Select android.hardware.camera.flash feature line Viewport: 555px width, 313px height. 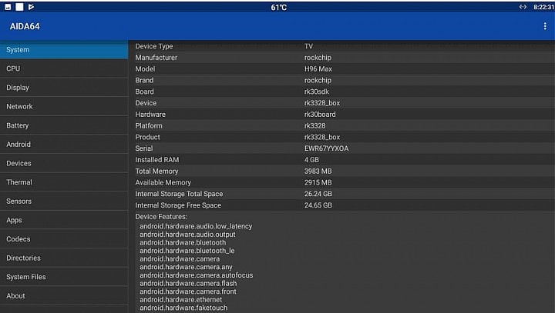click(x=188, y=283)
